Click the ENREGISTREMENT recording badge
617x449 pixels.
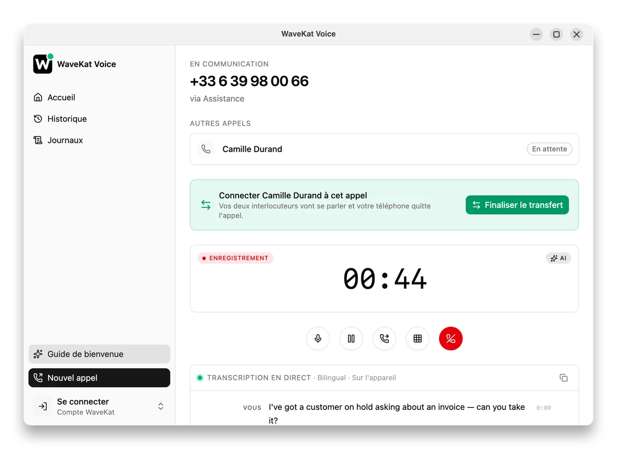click(235, 258)
